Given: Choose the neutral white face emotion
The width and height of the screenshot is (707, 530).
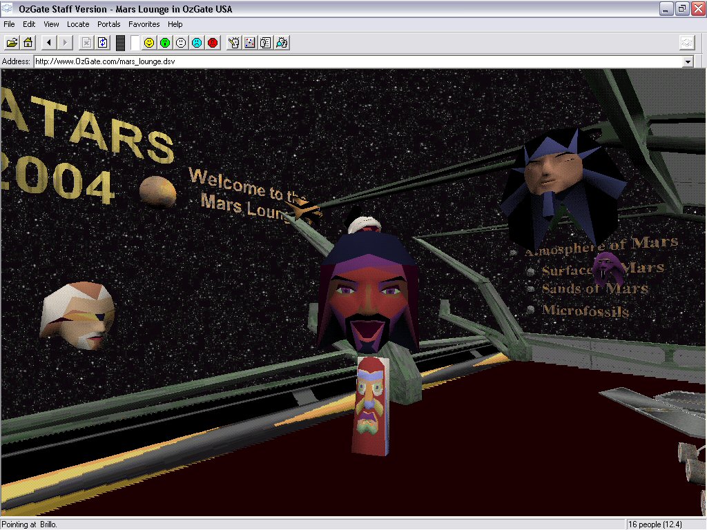Looking at the screenshot, I should point(181,43).
